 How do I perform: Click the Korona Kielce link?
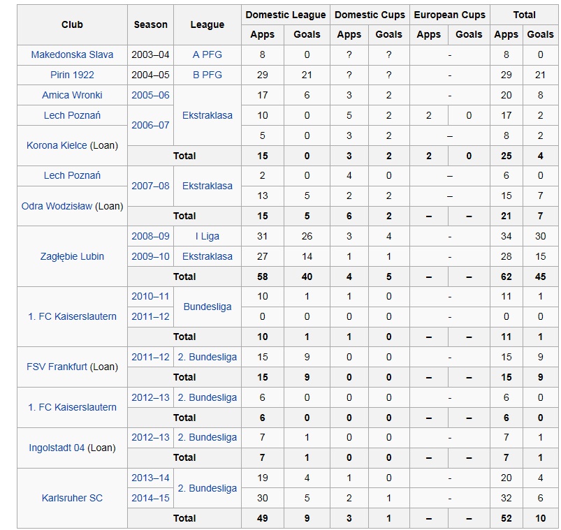57,145
